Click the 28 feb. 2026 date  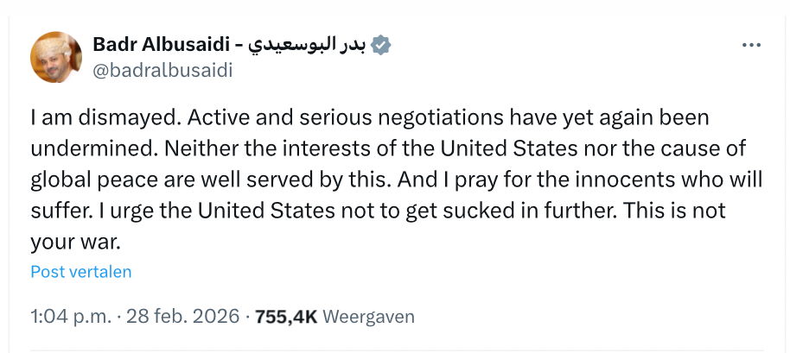182,317
